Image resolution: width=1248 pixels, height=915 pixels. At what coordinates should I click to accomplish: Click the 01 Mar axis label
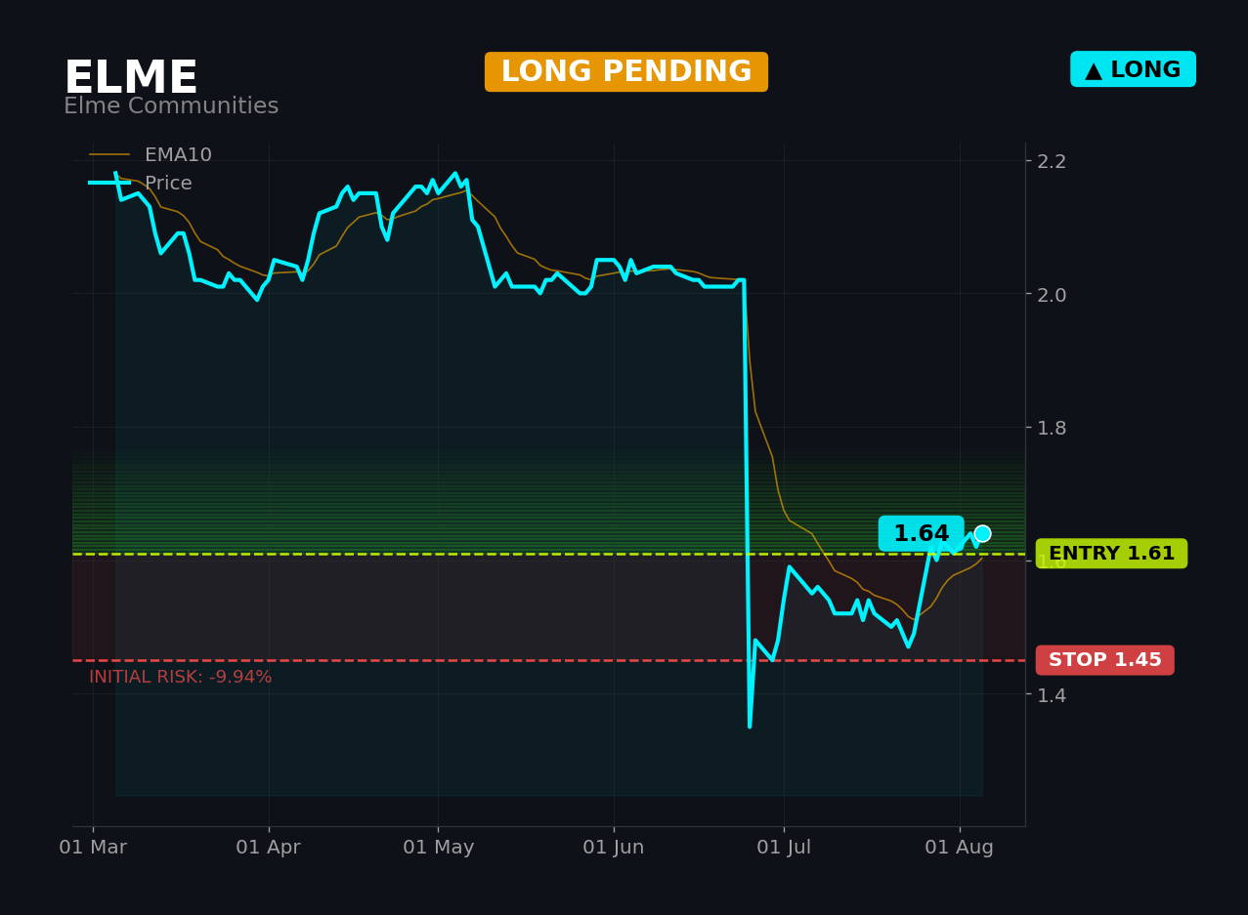93,848
